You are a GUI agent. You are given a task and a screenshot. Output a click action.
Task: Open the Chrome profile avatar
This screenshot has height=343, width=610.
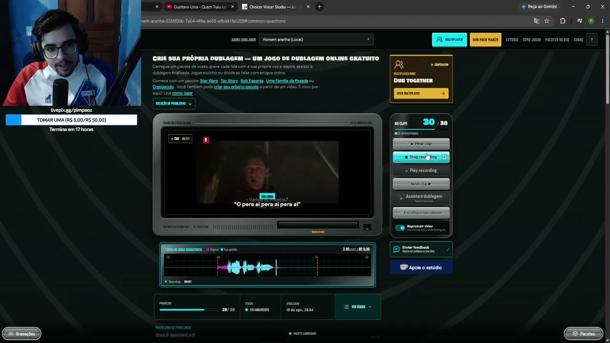tap(591, 21)
